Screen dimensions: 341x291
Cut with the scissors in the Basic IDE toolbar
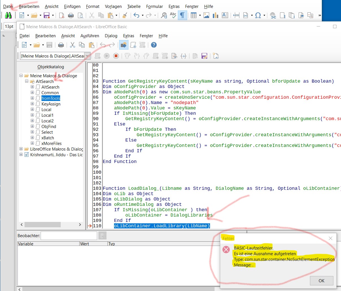(73, 45)
